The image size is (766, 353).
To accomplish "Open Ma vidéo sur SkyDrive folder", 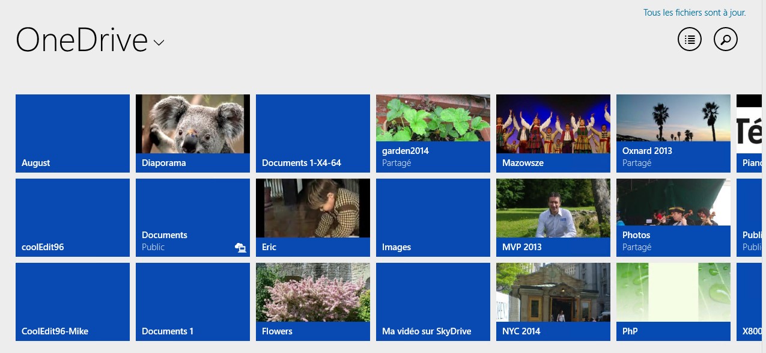I will click(433, 302).
